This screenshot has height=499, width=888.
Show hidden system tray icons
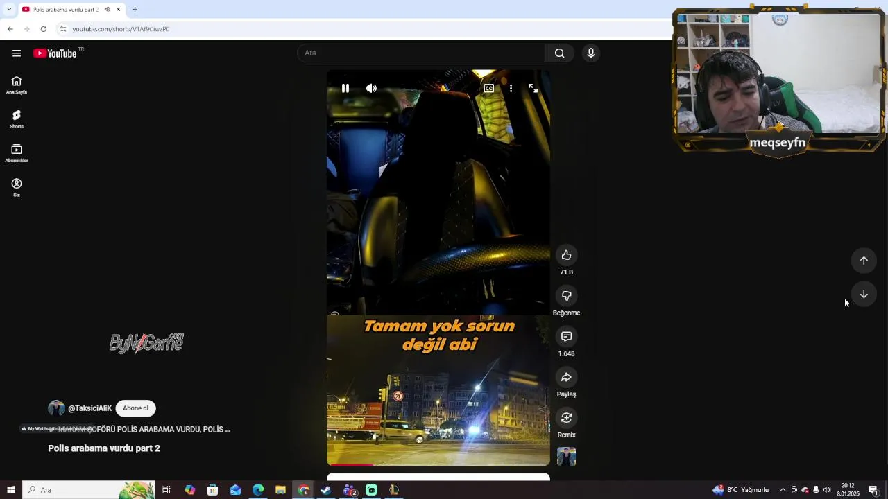coord(783,490)
